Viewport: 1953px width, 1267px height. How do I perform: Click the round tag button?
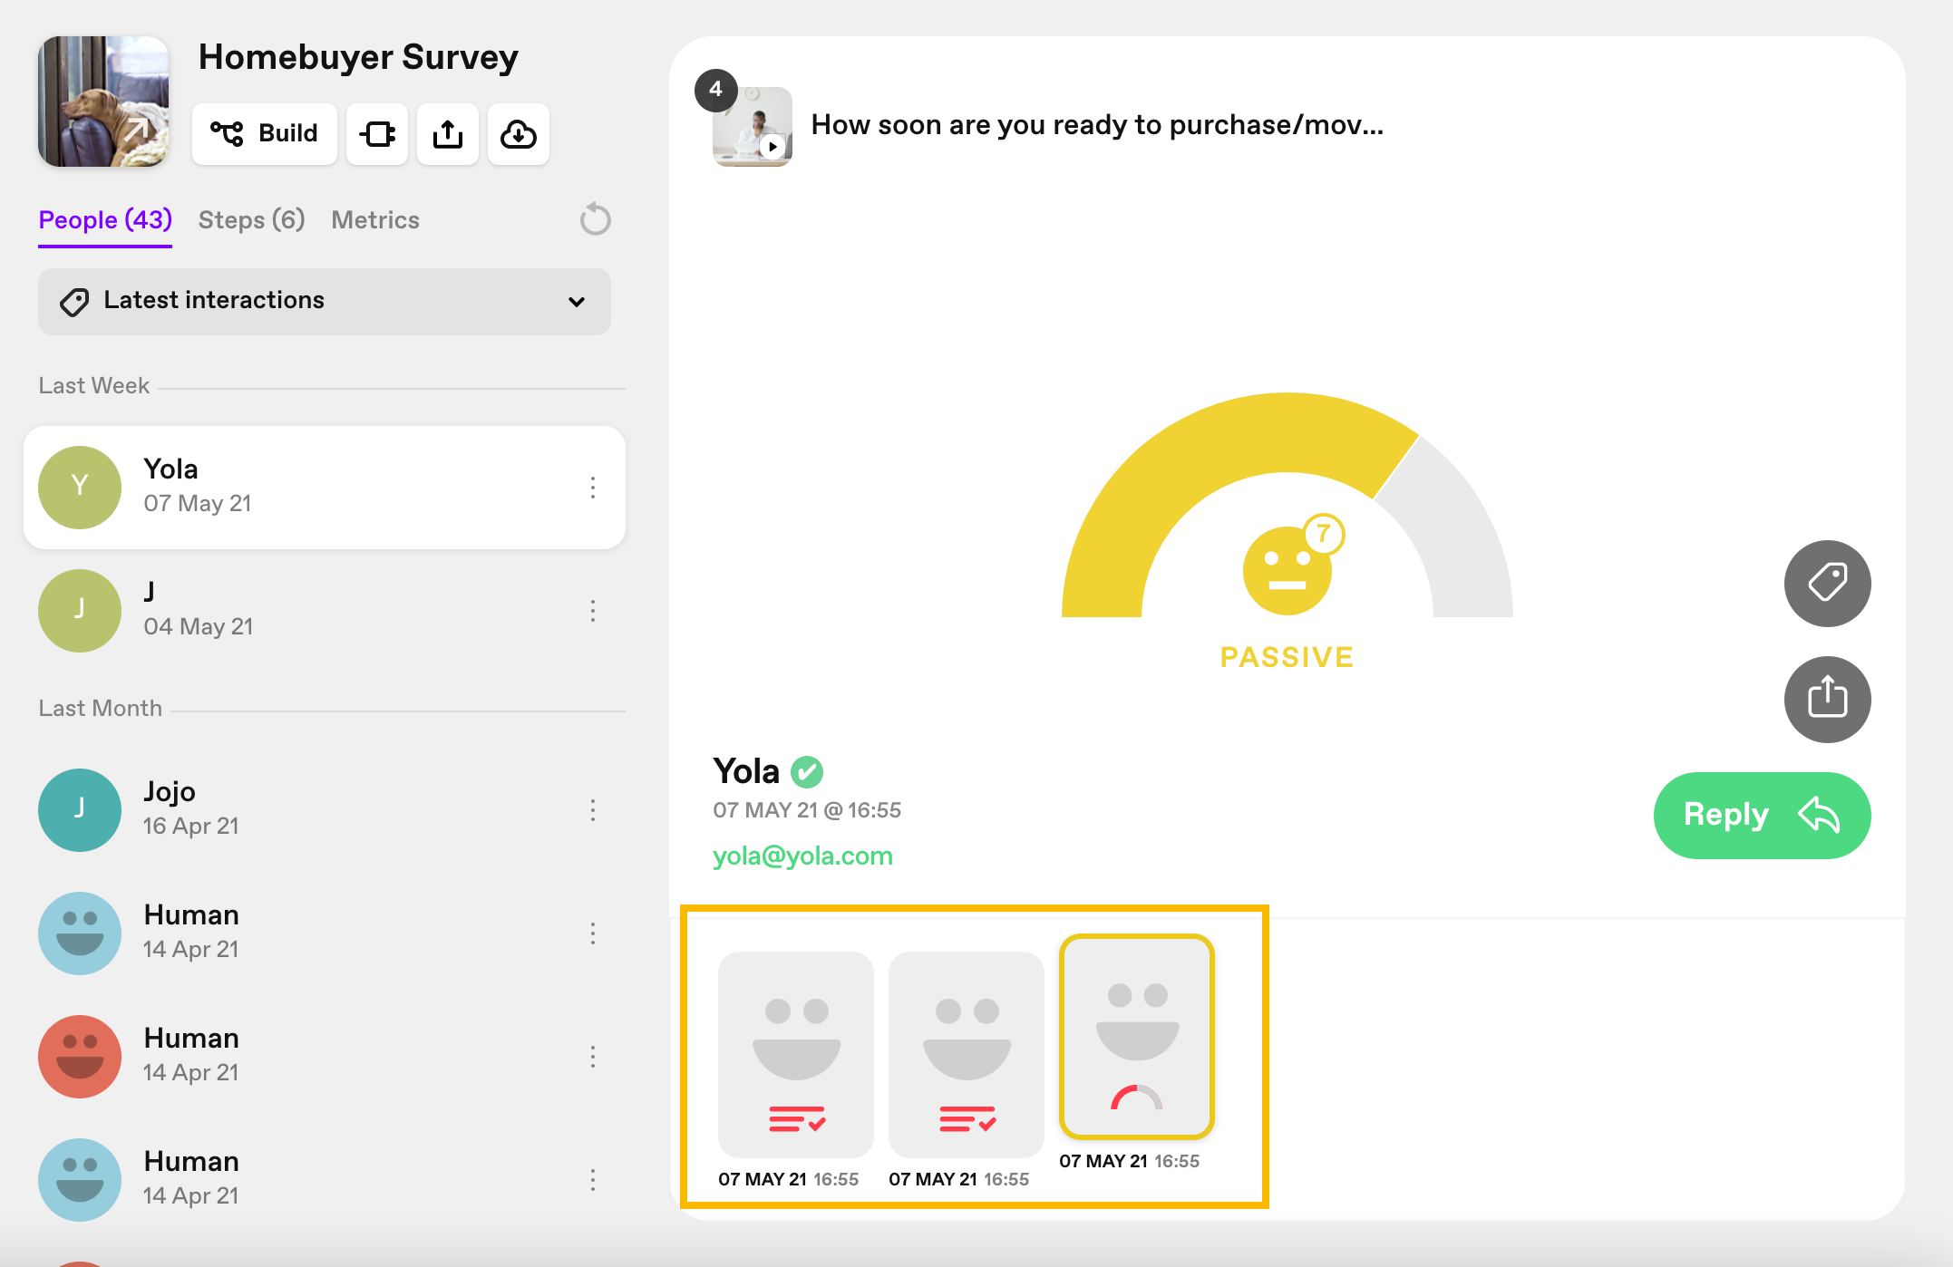click(x=1827, y=583)
